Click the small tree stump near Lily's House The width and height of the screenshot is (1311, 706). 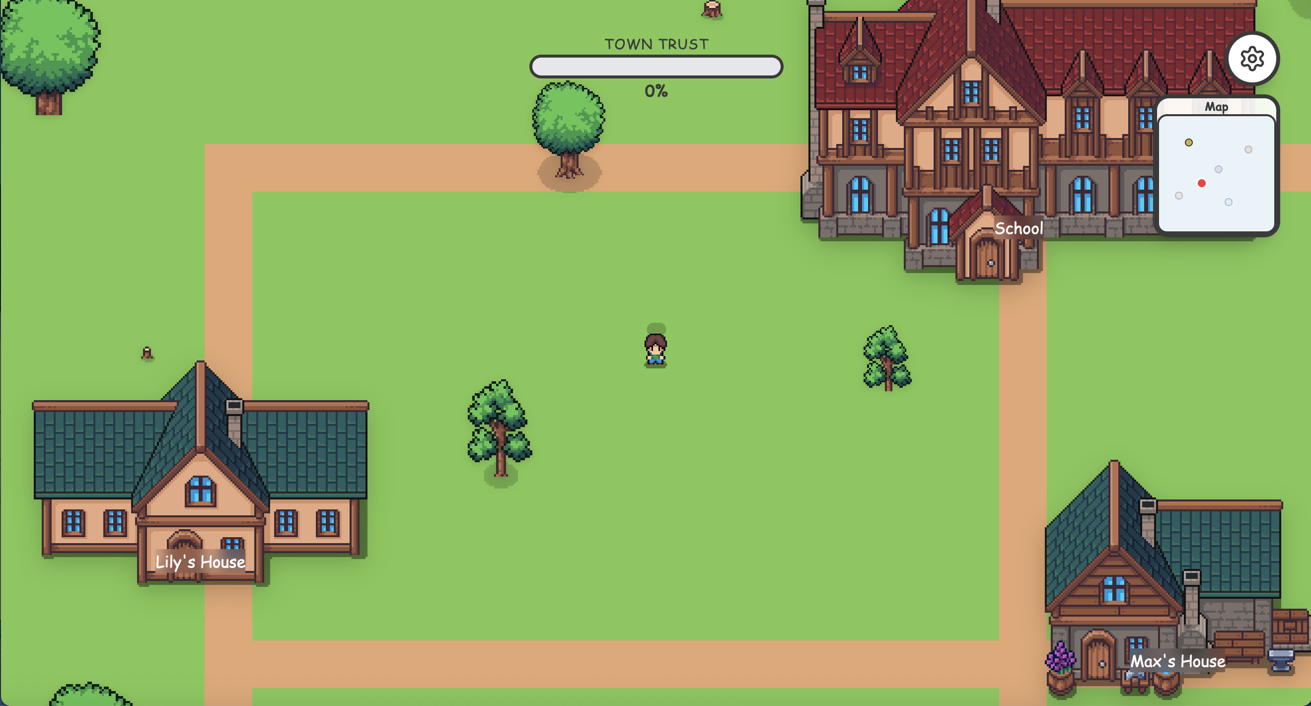tap(147, 353)
